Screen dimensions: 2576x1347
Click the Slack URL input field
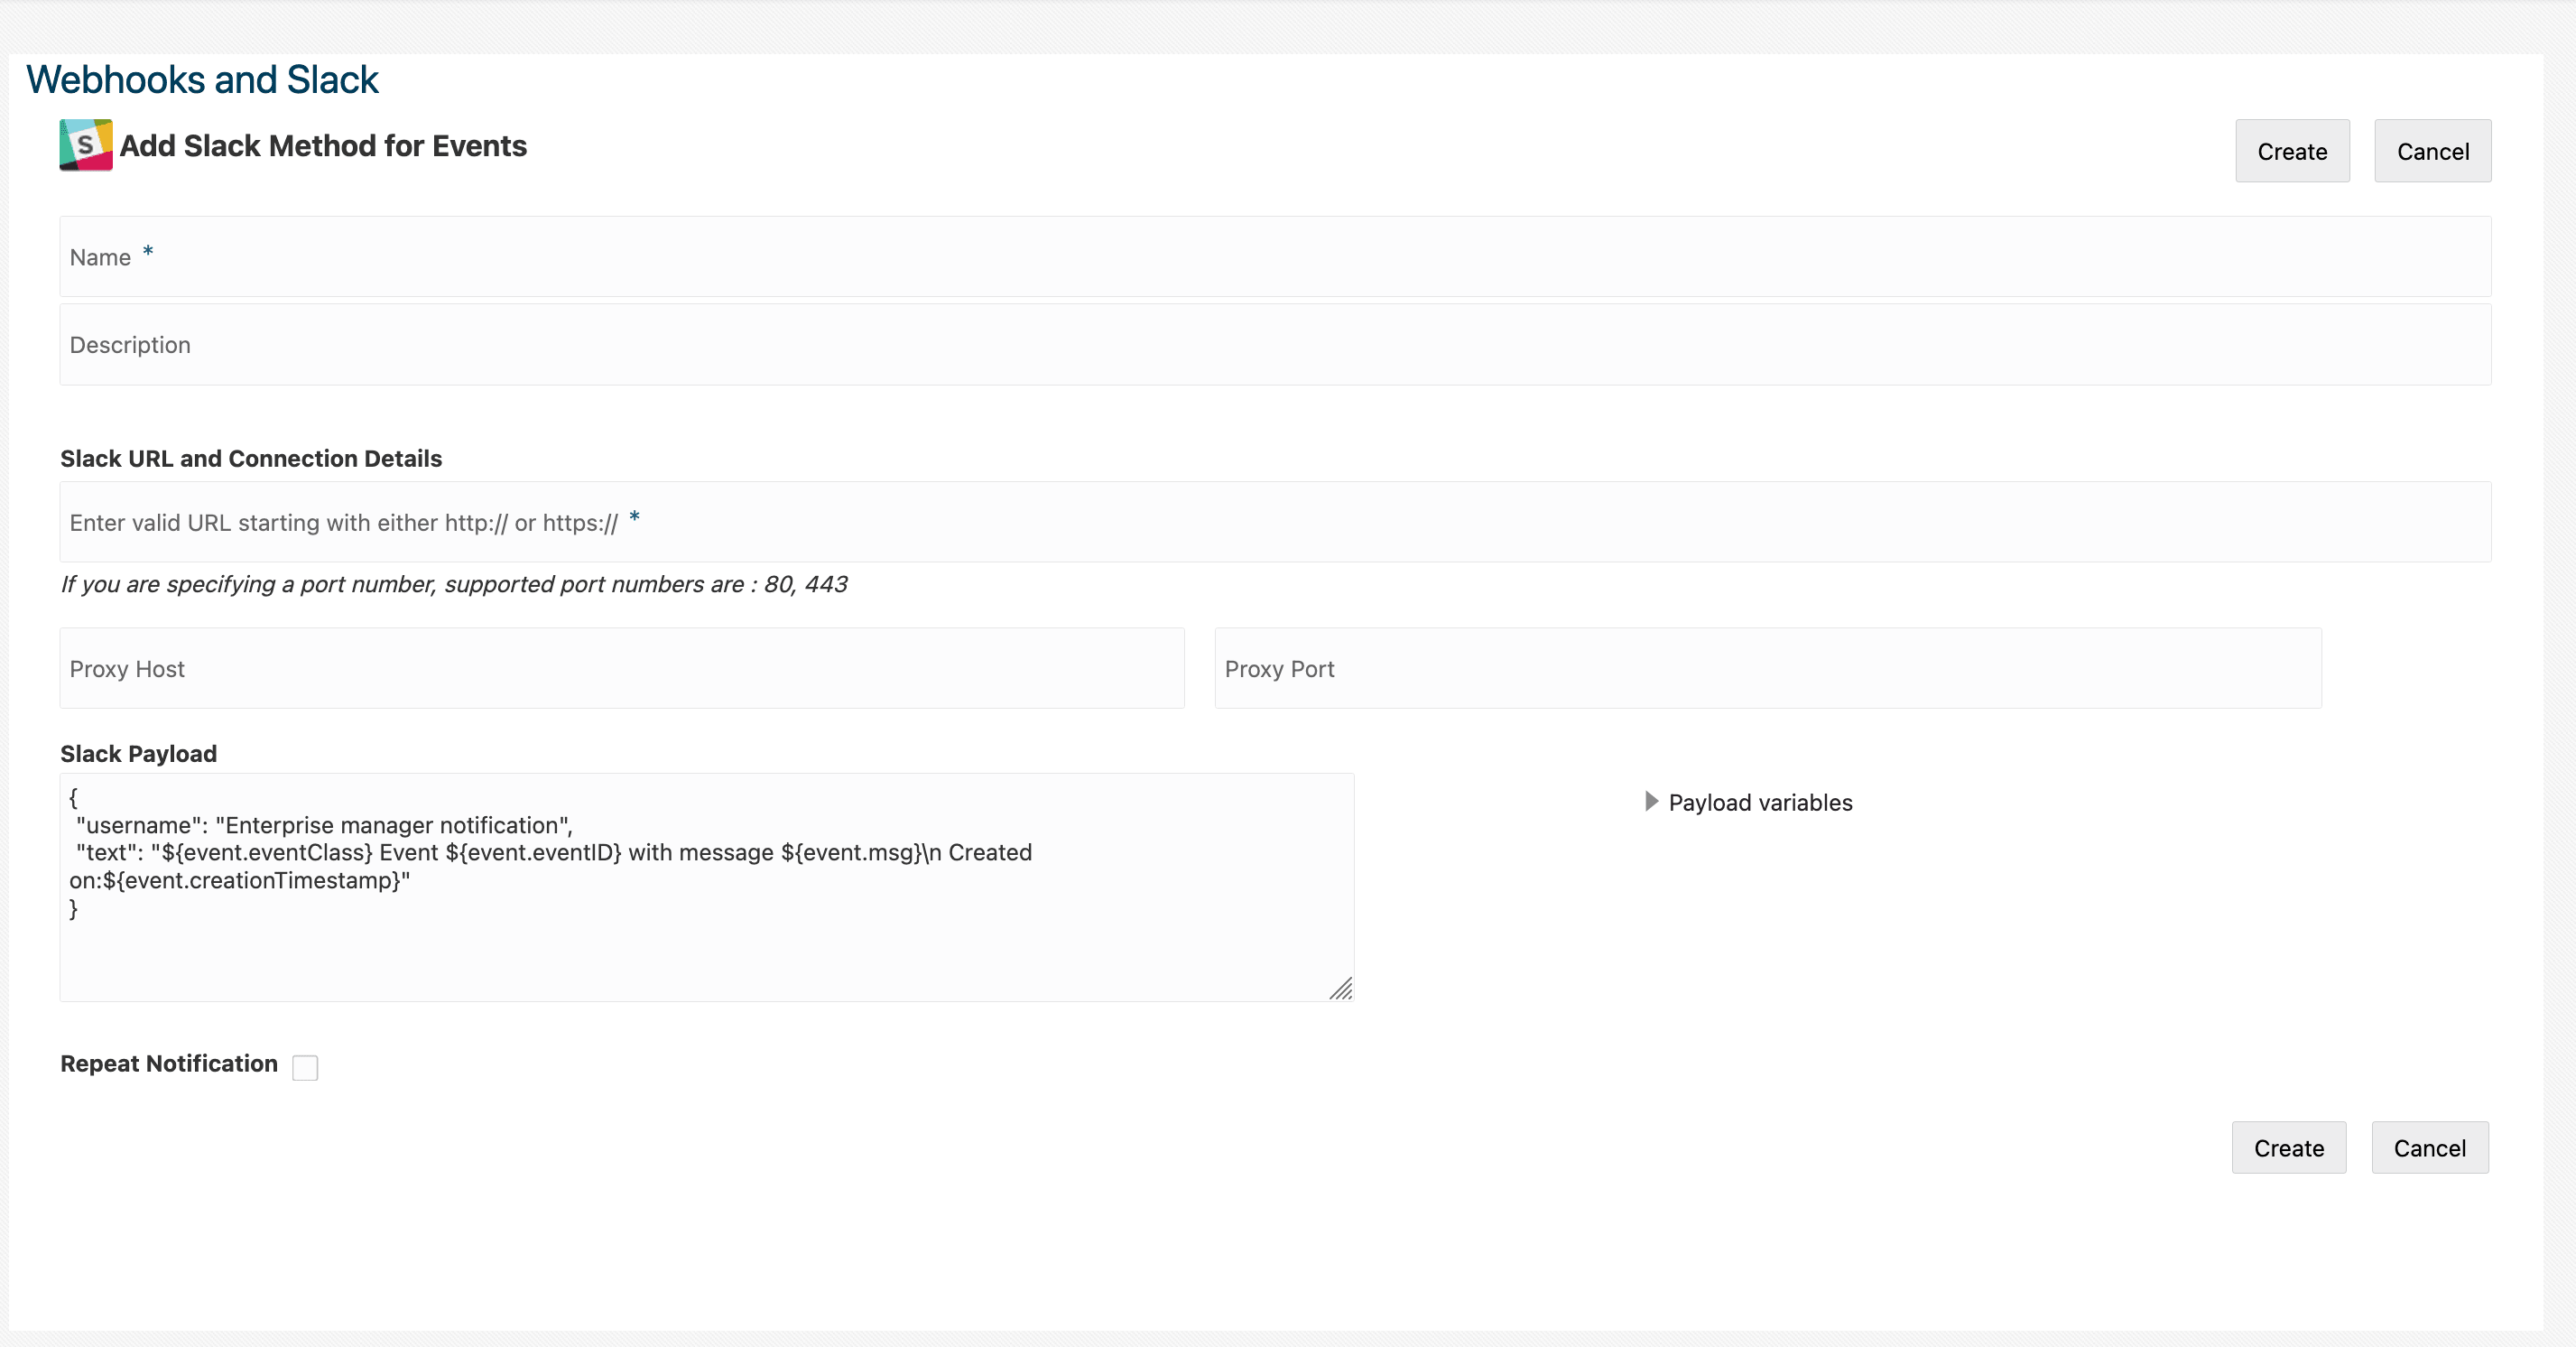[1274, 522]
